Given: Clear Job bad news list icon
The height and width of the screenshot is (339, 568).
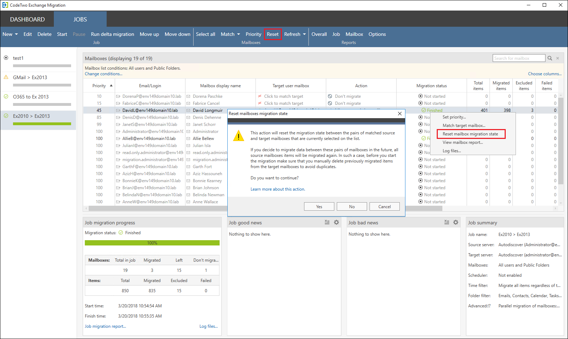Looking at the screenshot, I should (447, 222).
